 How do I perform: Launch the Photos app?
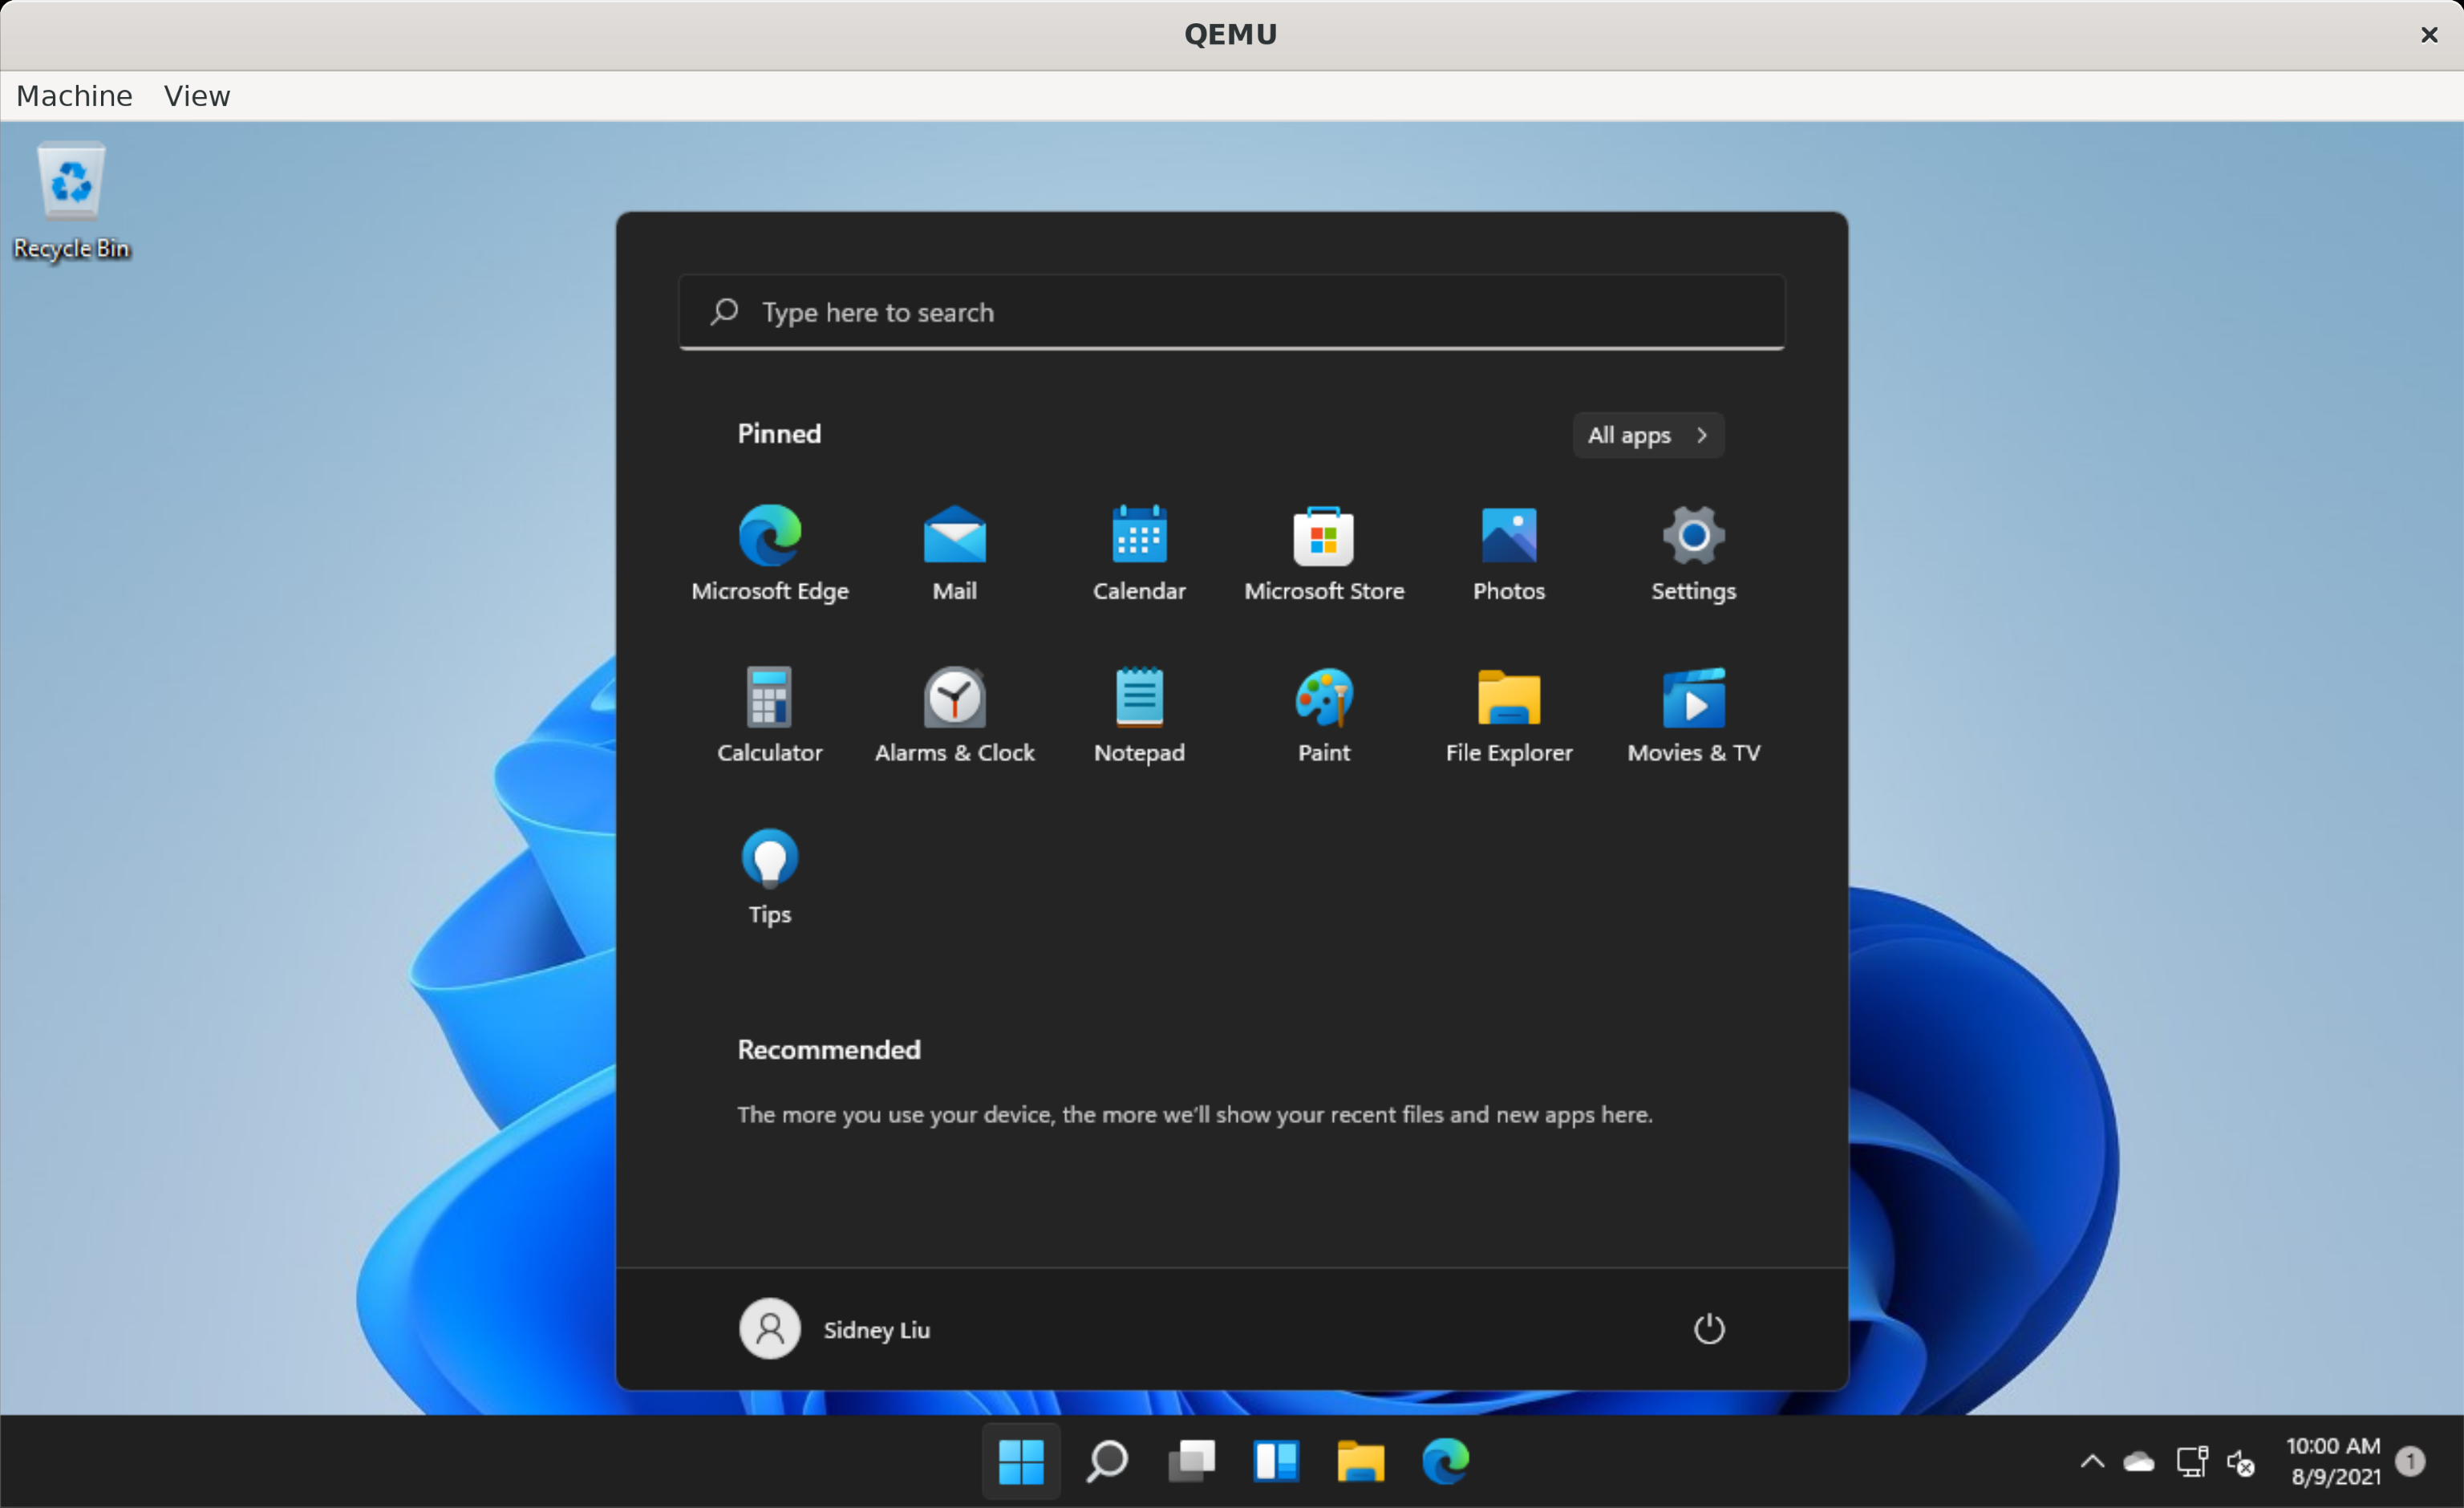[1508, 551]
